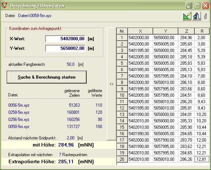Minimize the Berechnung Höhendaten window
The height and width of the screenshot is (170, 211).
[189, 6]
